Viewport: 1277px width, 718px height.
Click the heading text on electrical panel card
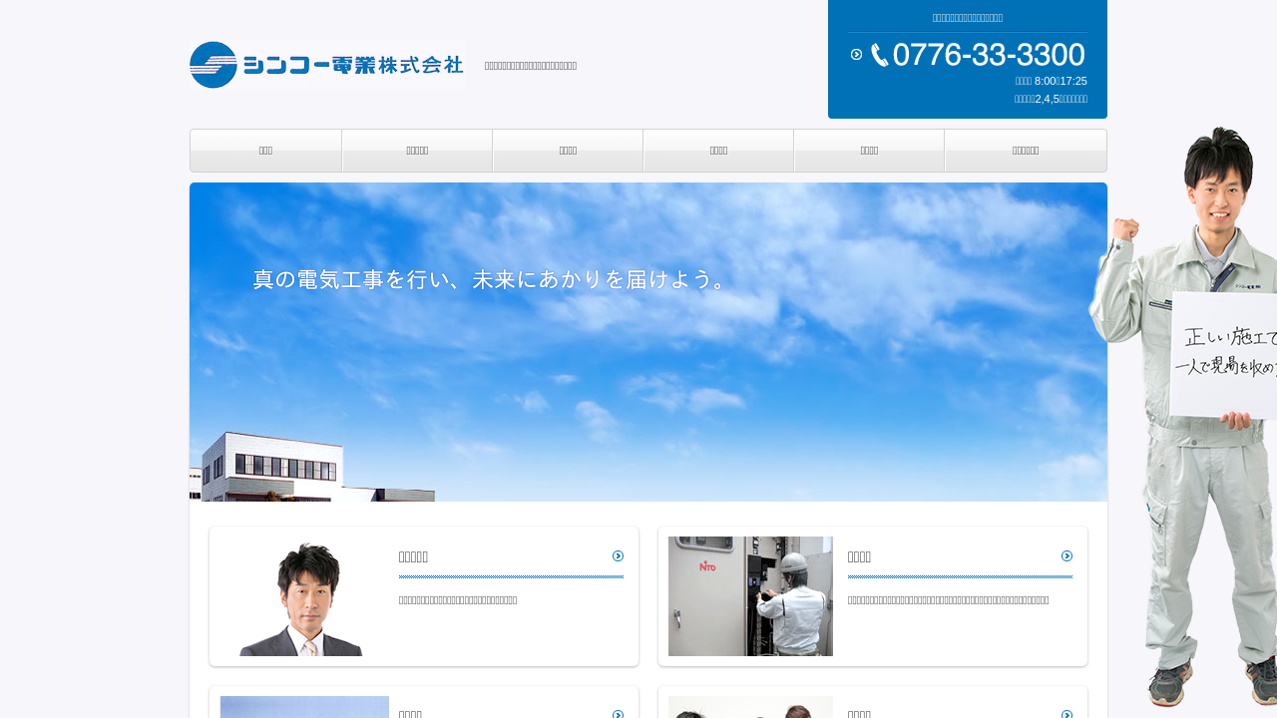pyautogui.click(x=859, y=556)
